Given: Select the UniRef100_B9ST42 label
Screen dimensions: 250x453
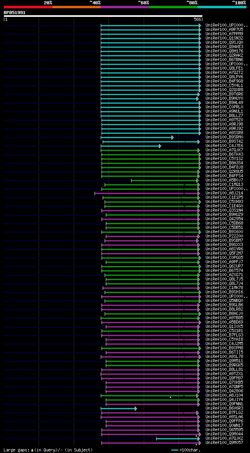Looking at the screenshot, I should tap(224, 141).
